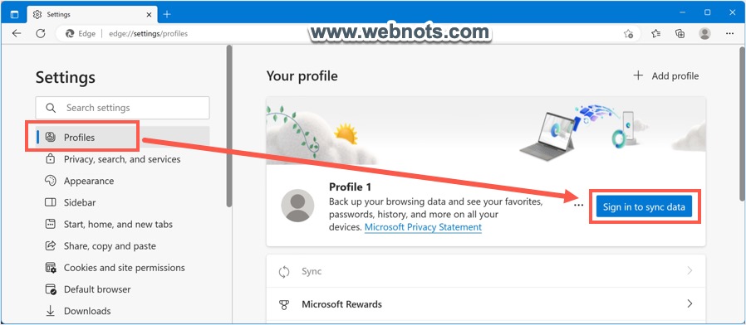
Task: Open Privacy, search, and services section
Action: 123,159
